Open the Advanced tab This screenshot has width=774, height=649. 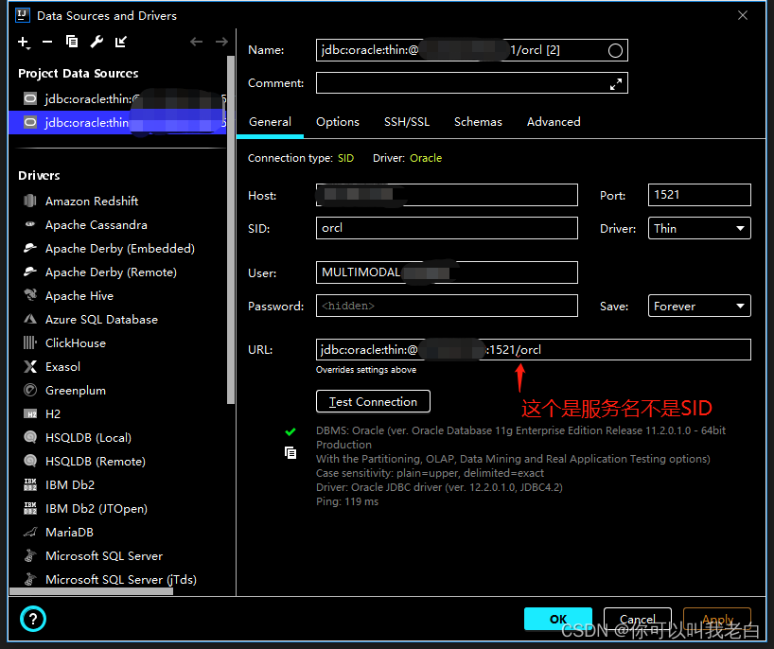pyautogui.click(x=554, y=122)
